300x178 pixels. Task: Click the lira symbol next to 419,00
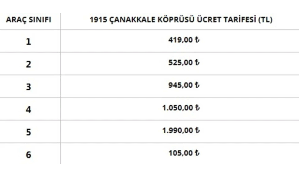(197, 40)
